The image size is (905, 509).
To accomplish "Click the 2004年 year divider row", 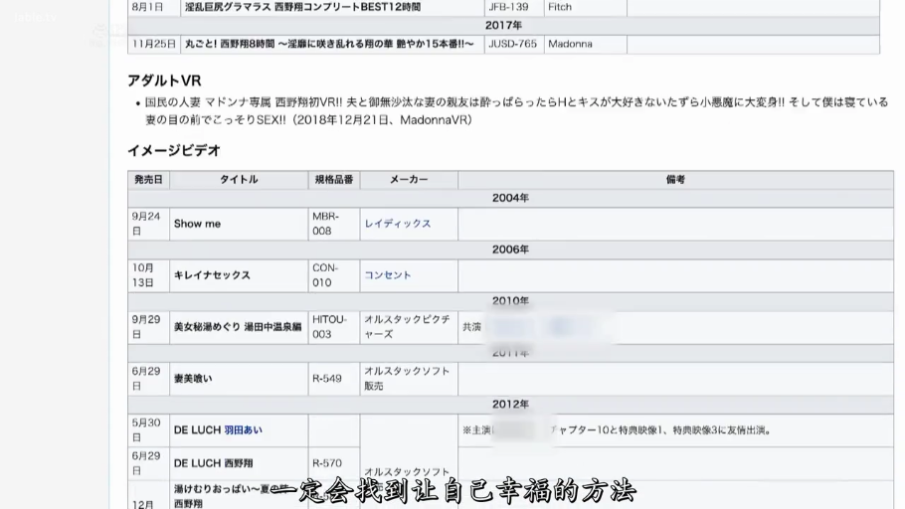I will [510, 198].
